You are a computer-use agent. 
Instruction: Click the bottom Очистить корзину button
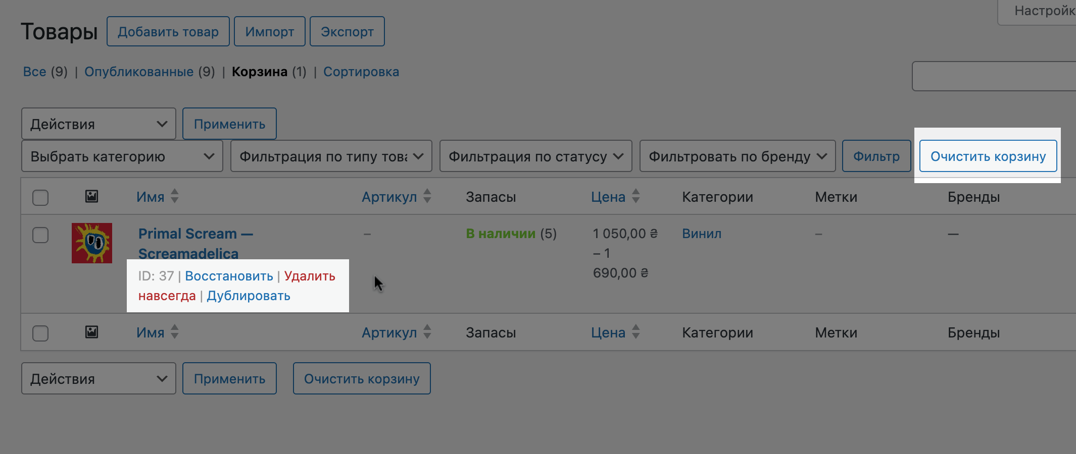pyautogui.click(x=362, y=378)
